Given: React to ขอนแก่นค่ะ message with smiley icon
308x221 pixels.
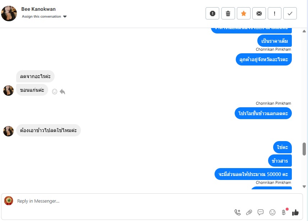Looking at the screenshot, I should coord(55,91).
